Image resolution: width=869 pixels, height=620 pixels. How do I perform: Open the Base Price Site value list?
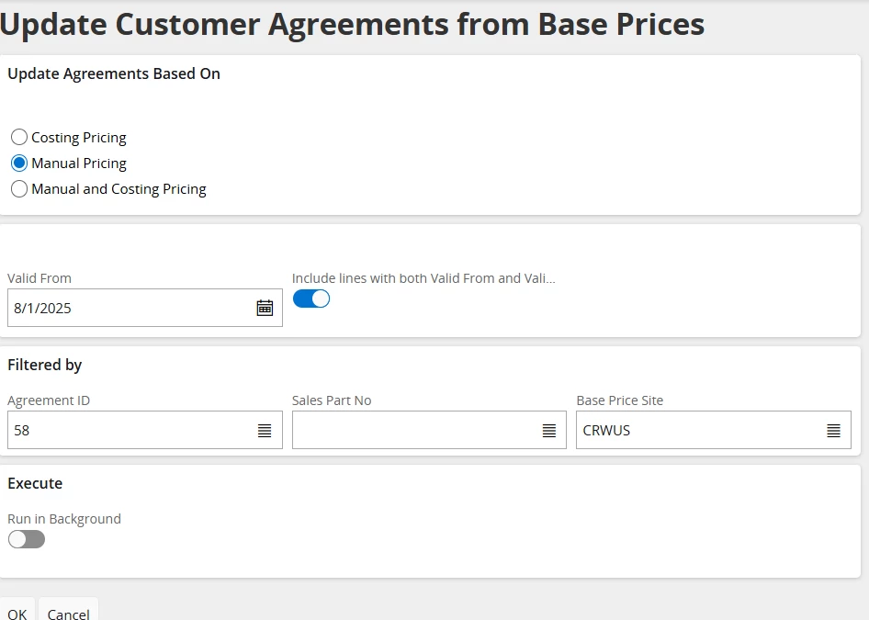833,430
